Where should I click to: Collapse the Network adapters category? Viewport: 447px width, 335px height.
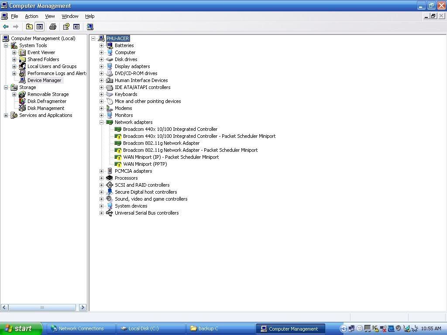click(x=101, y=122)
